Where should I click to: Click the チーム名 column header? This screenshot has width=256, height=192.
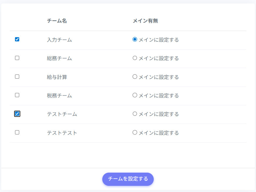coord(57,21)
